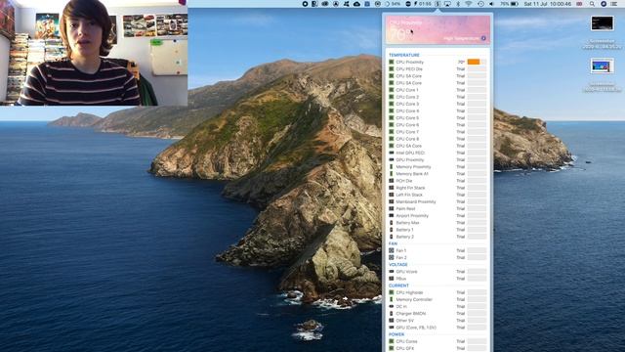Open the upper Screenshot desktop thumbnail
Screen dimensions: 625x352
pyautogui.click(x=602, y=23)
